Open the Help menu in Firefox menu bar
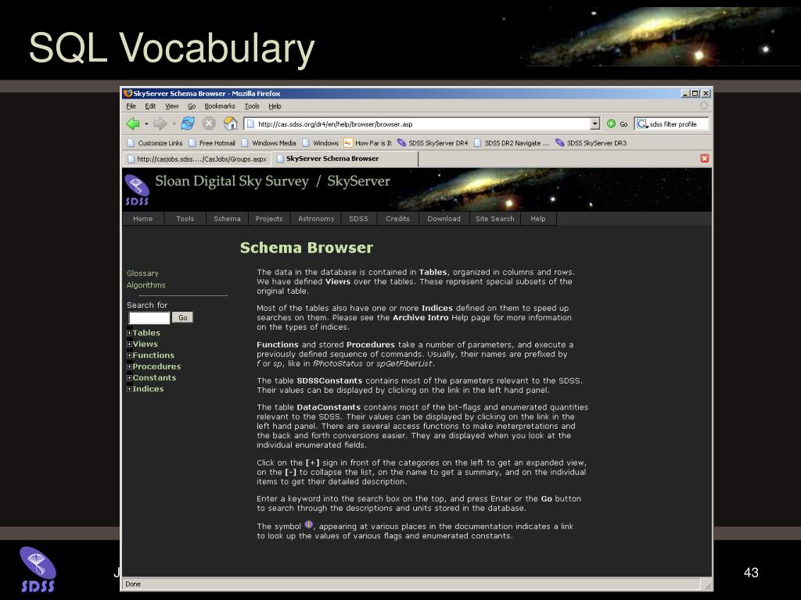This screenshot has height=600, width=801. click(275, 106)
